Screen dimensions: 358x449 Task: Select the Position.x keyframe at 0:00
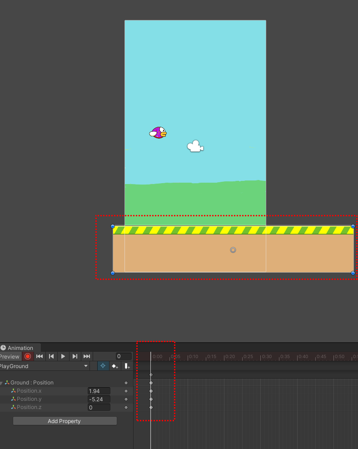point(151,391)
